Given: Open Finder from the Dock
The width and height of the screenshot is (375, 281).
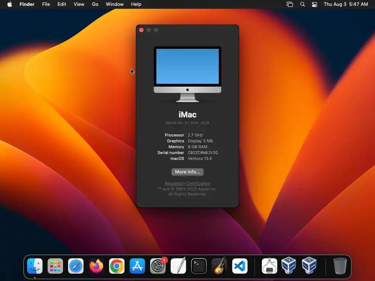Looking at the screenshot, I should click(x=35, y=266).
